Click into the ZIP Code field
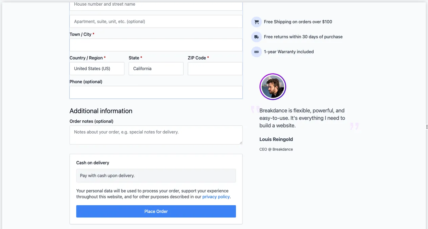 tap(215, 69)
